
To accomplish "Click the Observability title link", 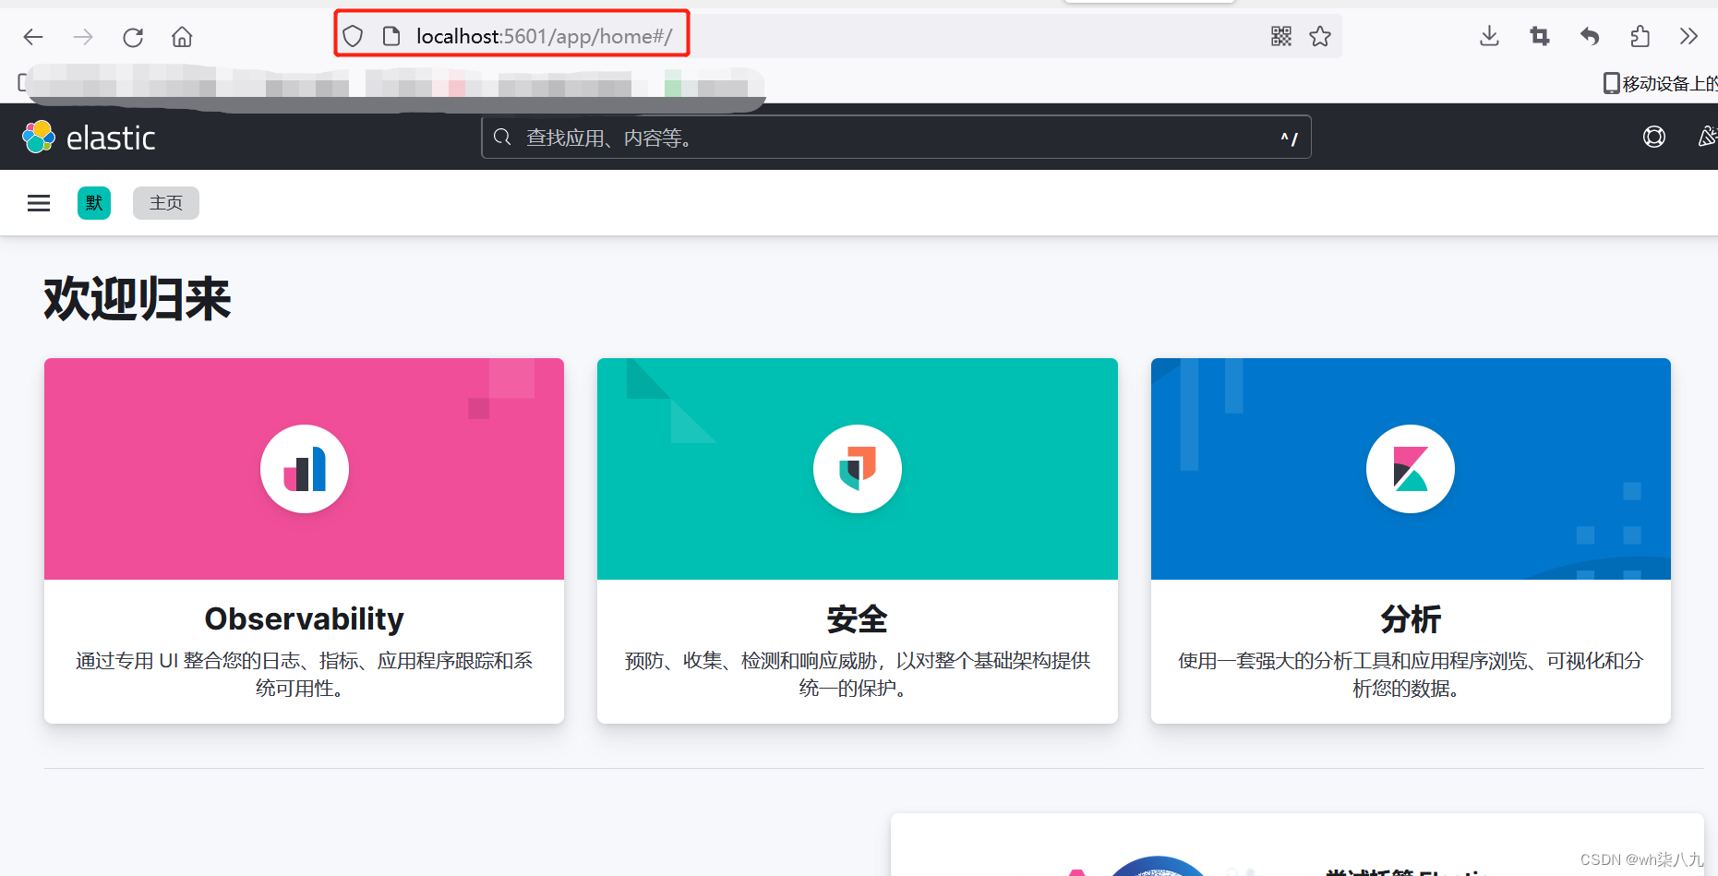I will (x=304, y=618).
